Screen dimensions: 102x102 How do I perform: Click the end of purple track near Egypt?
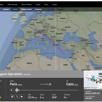64,54
